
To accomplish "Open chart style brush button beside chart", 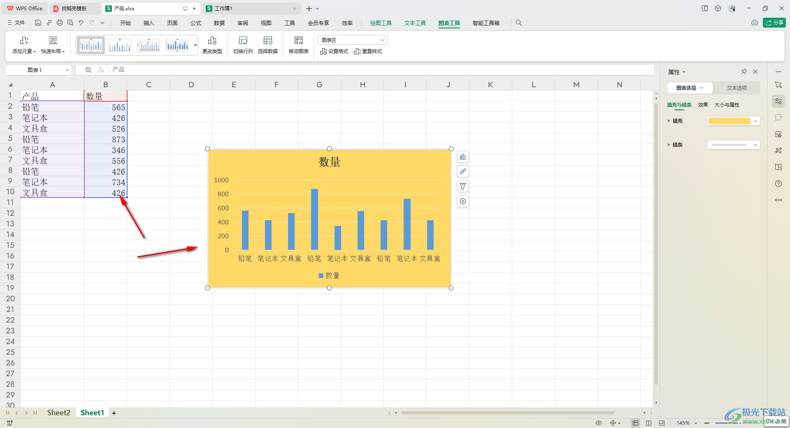I will click(x=463, y=172).
